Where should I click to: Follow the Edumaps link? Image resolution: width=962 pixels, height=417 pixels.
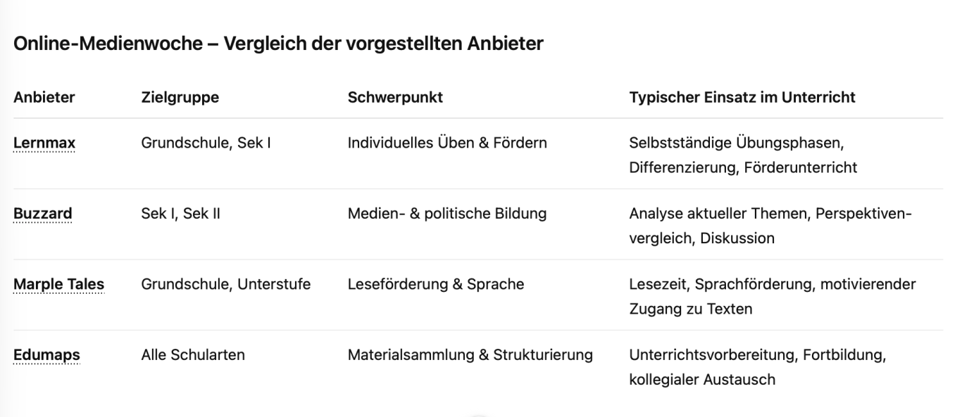tap(46, 355)
